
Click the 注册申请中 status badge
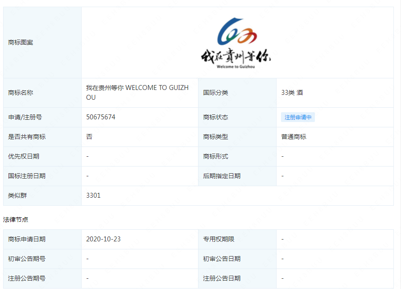298,117
